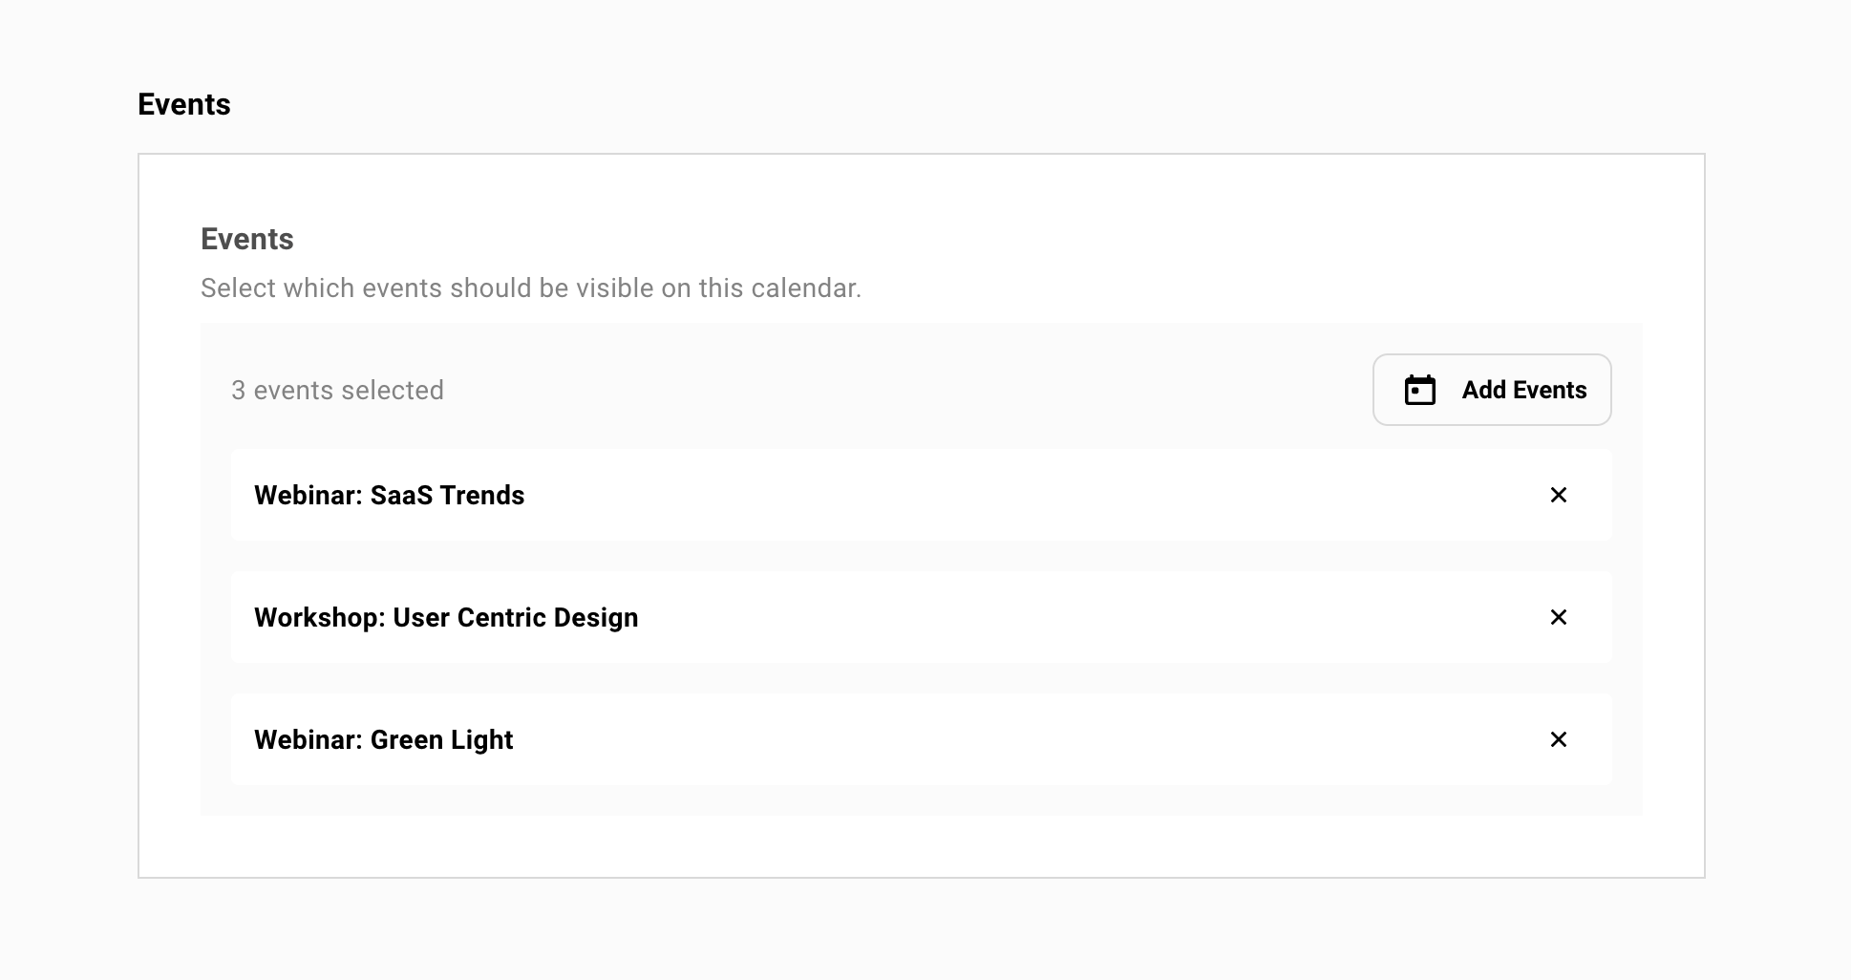Click the Webinar: Green Light title text
Image resolution: width=1851 pixels, height=980 pixels.
[383, 739]
